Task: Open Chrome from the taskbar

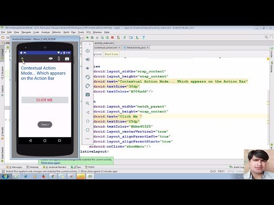Action: click(x=53, y=177)
